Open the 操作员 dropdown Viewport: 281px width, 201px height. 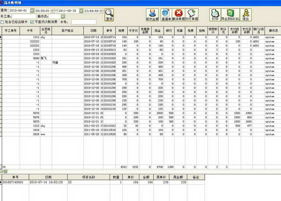(x=63, y=16)
